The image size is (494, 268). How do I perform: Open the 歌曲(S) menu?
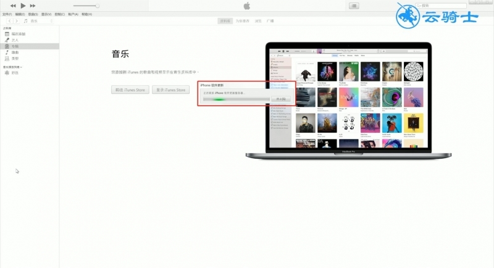tap(33, 14)
